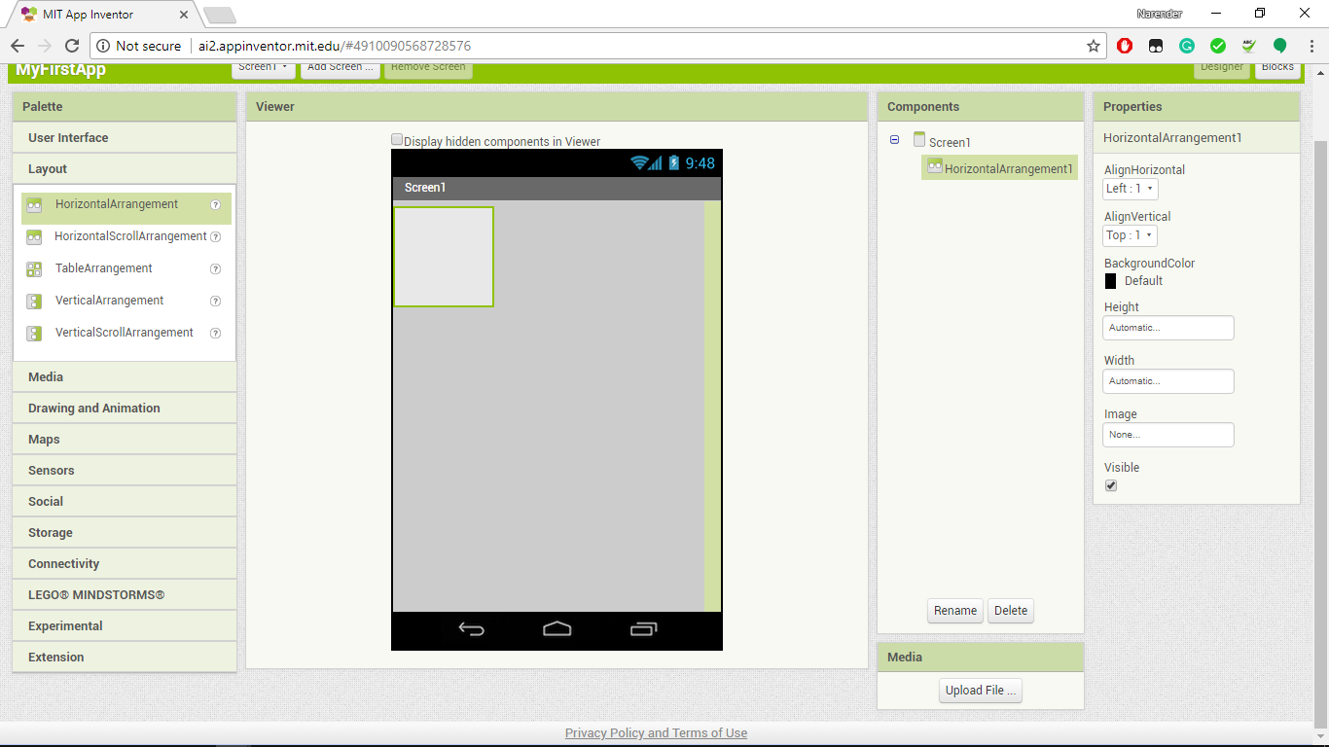
Task: Click the green checkmark extension icon
Action: tap(1218, 46)
